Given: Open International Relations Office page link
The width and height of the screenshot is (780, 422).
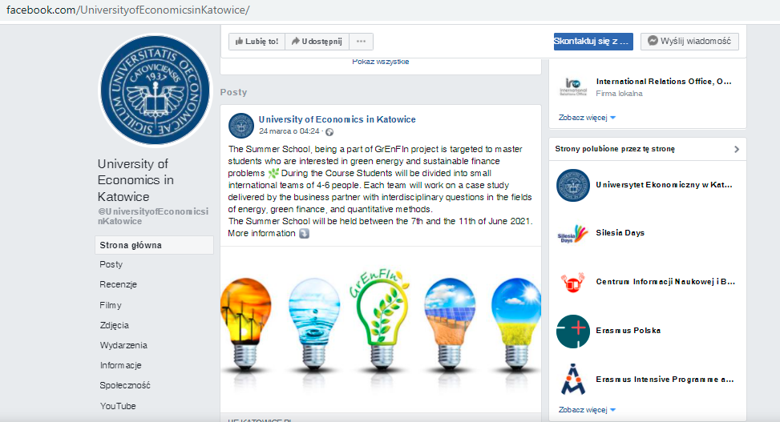Looking at the screenshot, I should pyautogui.click(x=664, y=82).
